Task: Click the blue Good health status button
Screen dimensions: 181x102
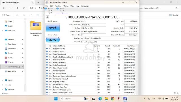Action: 53,27
